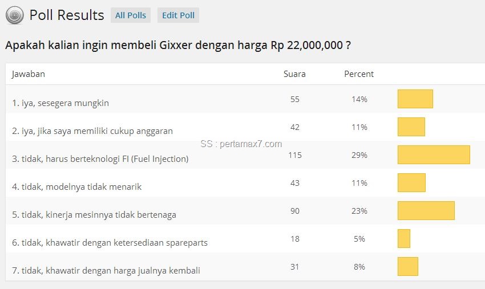This screenshot has width=485, height=289.
Task: Click the Poll Results icon
Action: click(x=15, y=15)
